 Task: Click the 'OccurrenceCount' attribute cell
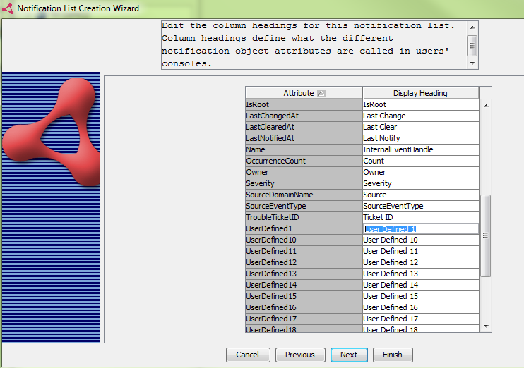point(304,161)
